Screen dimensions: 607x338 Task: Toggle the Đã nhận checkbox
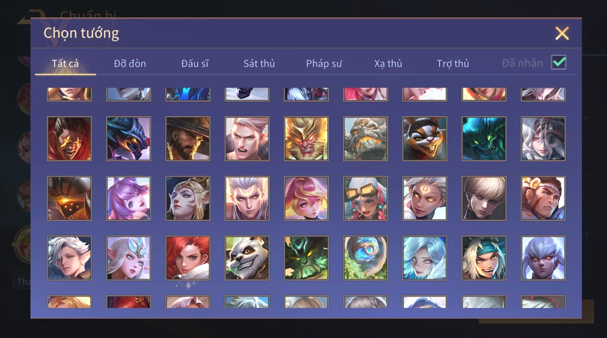click(559, 63)
